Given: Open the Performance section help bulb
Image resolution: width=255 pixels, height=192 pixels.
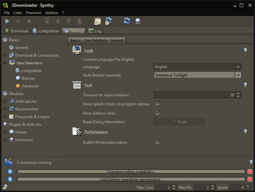Looking at the screenshot, I should tap(246, 131).
